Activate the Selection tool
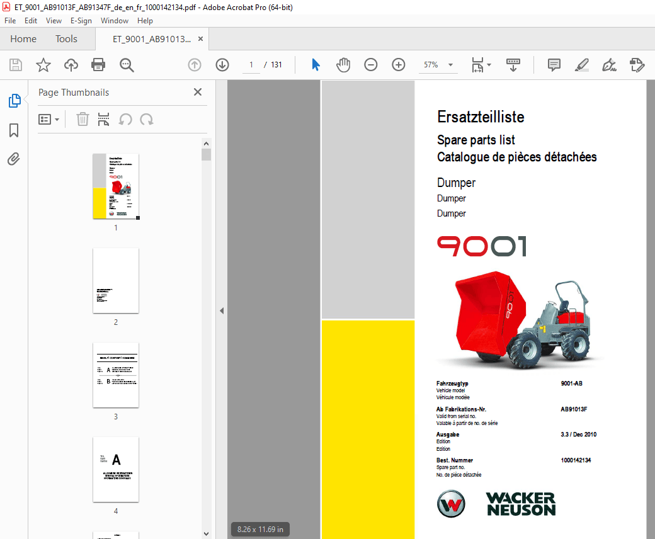 point(315,64)
